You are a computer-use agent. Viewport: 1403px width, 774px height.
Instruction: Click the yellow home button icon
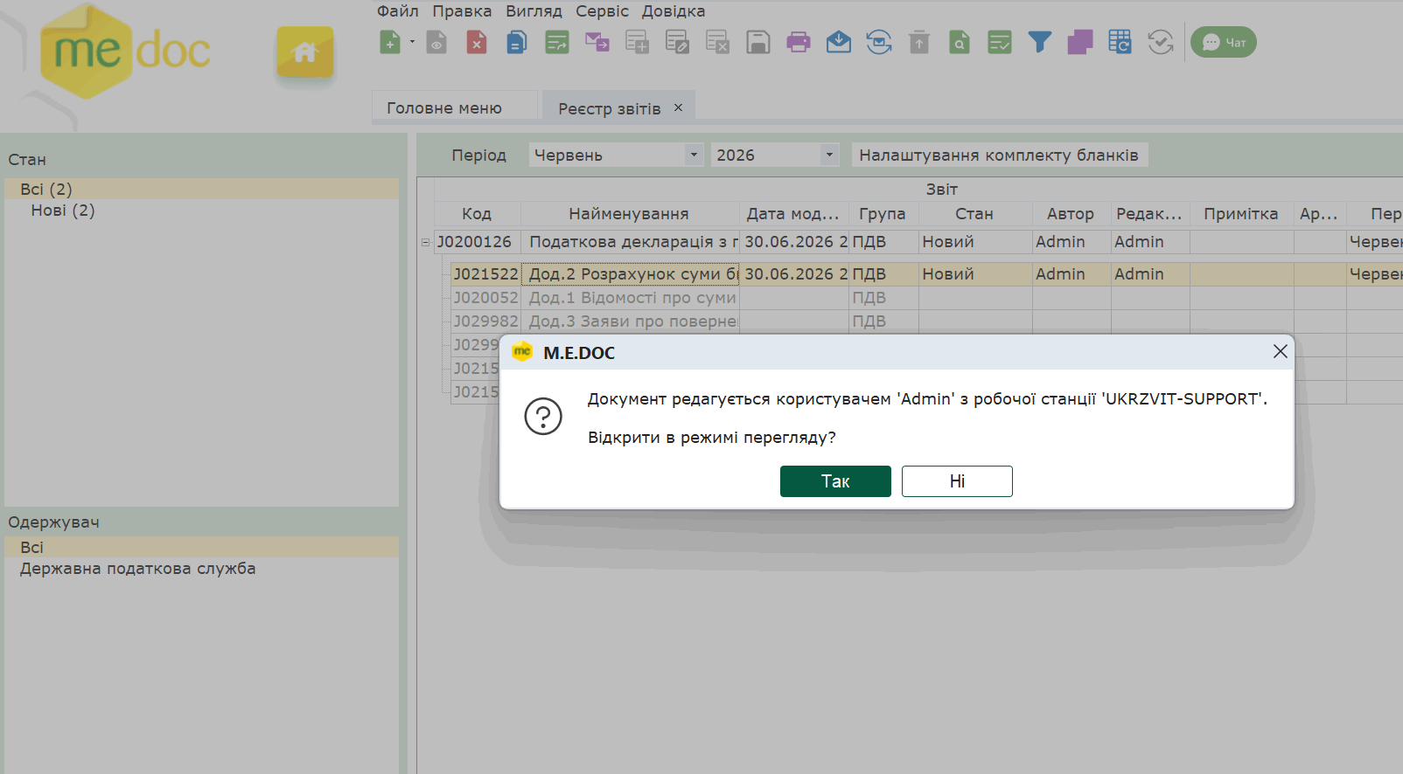click(x=305, y=52)
